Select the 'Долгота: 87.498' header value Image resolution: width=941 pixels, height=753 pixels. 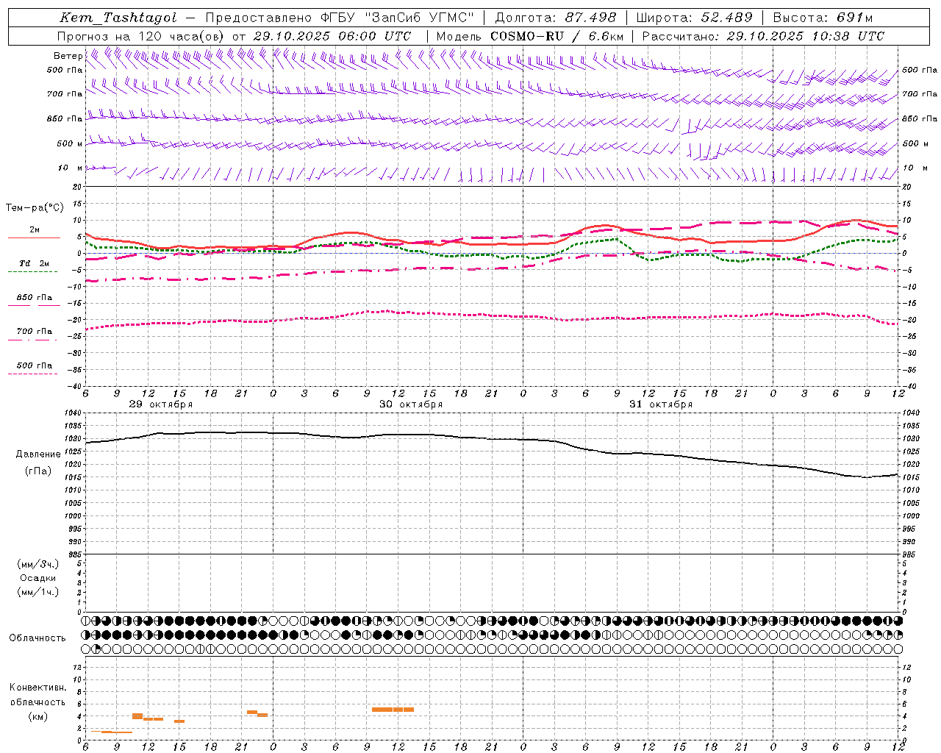coord(556,18)
